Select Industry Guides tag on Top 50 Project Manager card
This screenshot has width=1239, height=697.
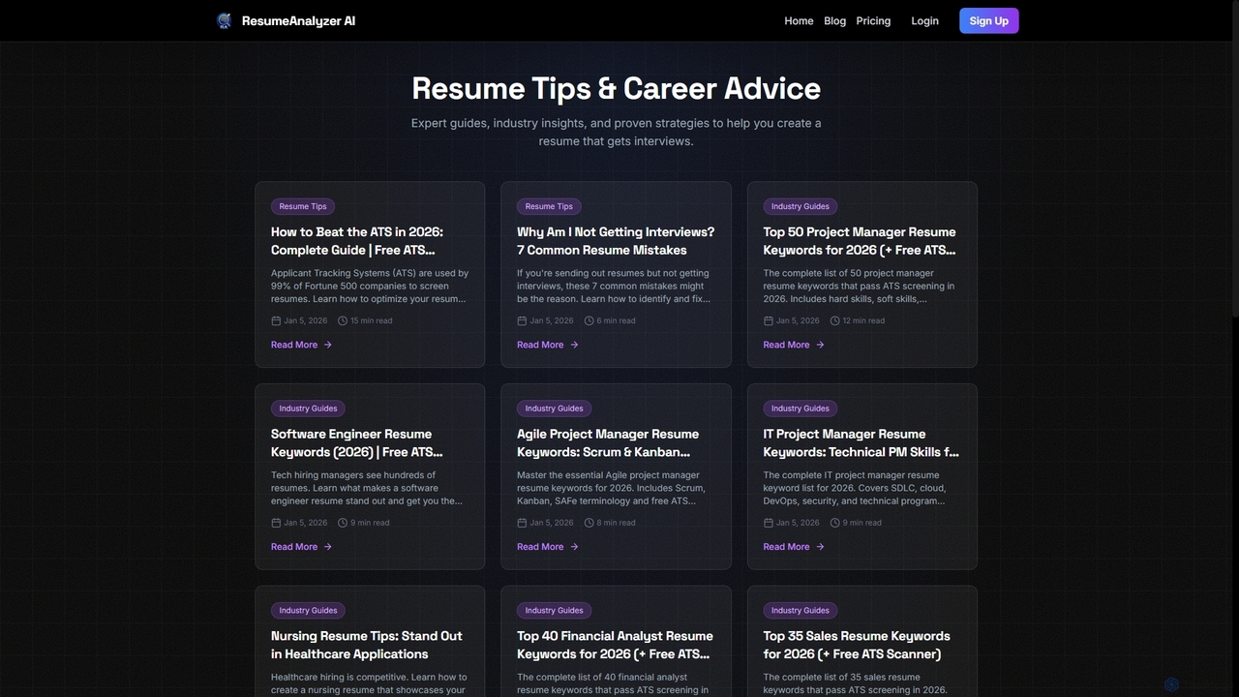(800, 206)
